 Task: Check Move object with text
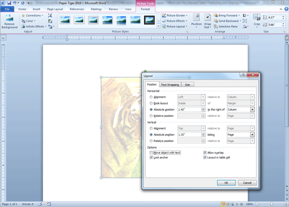click(x=151, y=152)
